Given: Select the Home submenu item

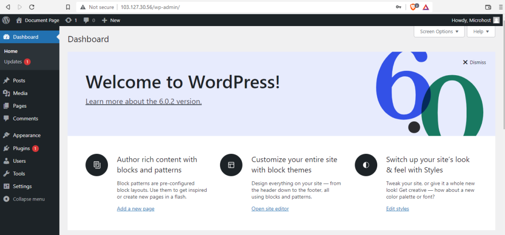Looking at the screenshot, I should (x=11, y=51).
